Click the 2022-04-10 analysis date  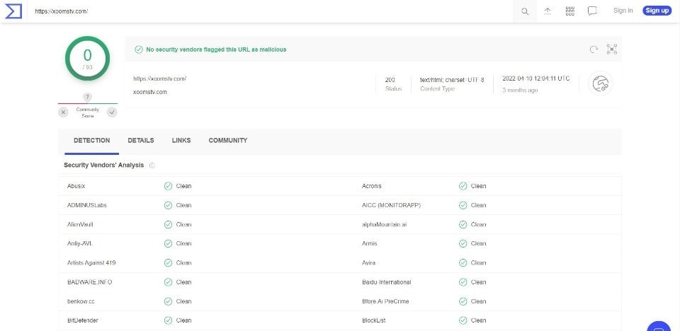tap(536, 79)
